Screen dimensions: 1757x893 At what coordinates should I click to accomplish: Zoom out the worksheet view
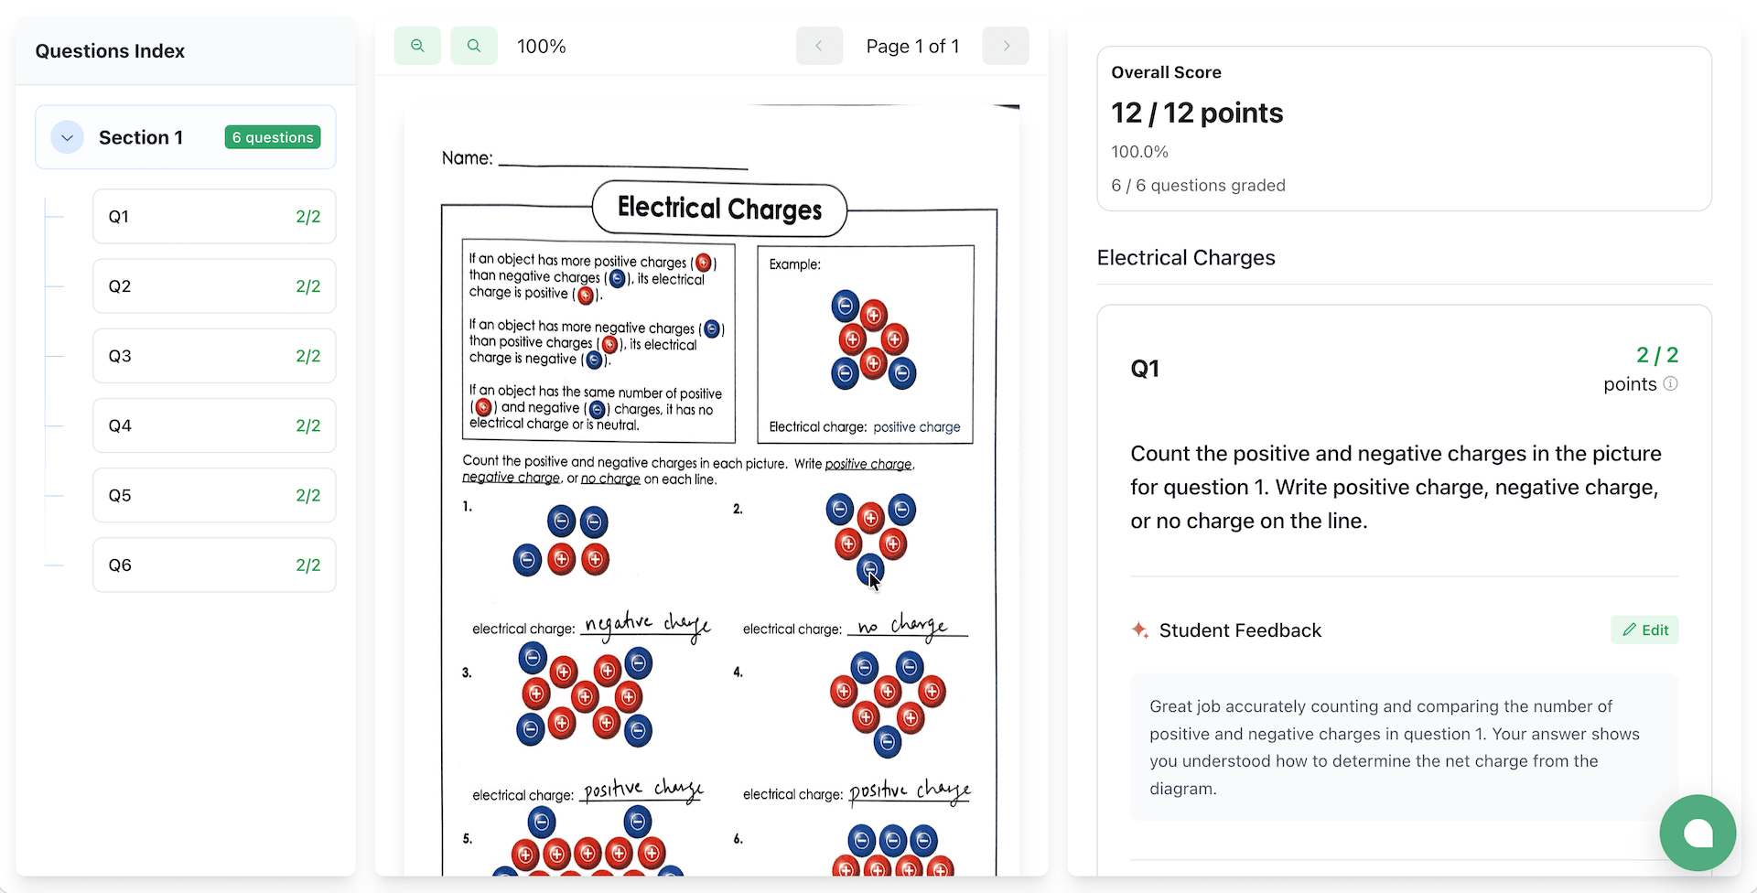[x=417, y=45]
